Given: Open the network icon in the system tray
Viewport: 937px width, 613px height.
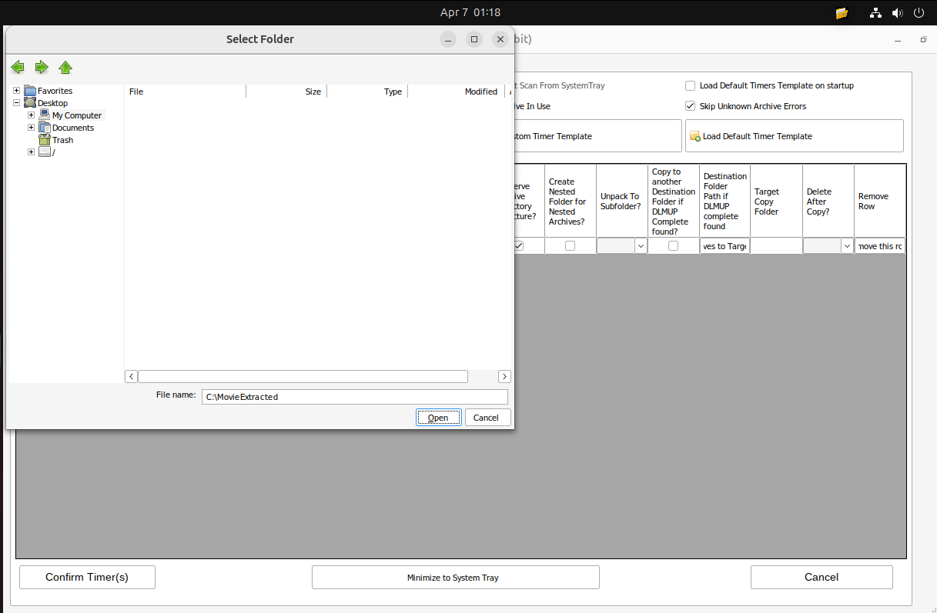Looking at the screenshot, I should (x=875, y=13).
